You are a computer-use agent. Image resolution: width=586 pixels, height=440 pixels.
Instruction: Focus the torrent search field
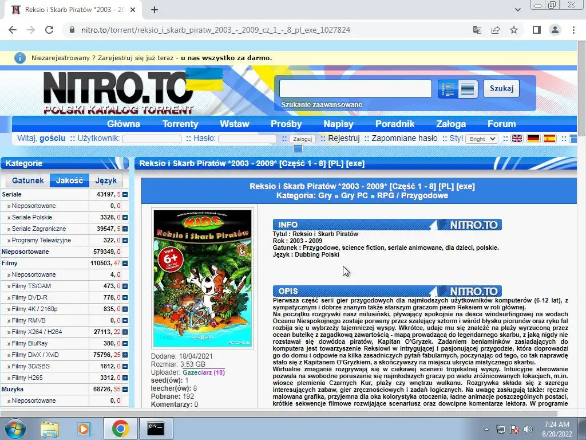[355, 89]
